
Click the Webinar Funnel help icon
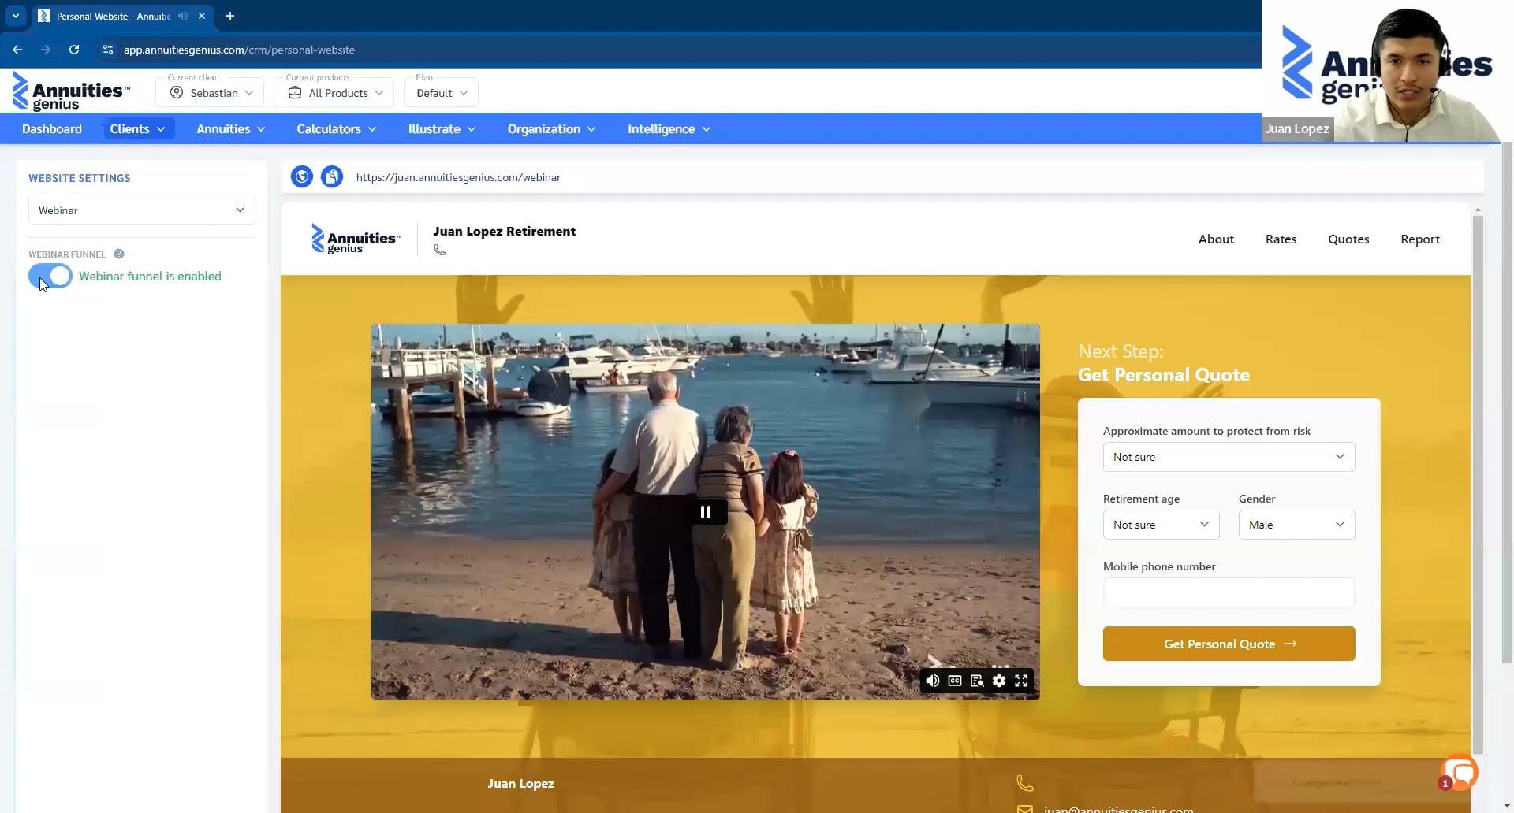pos(119,254)
